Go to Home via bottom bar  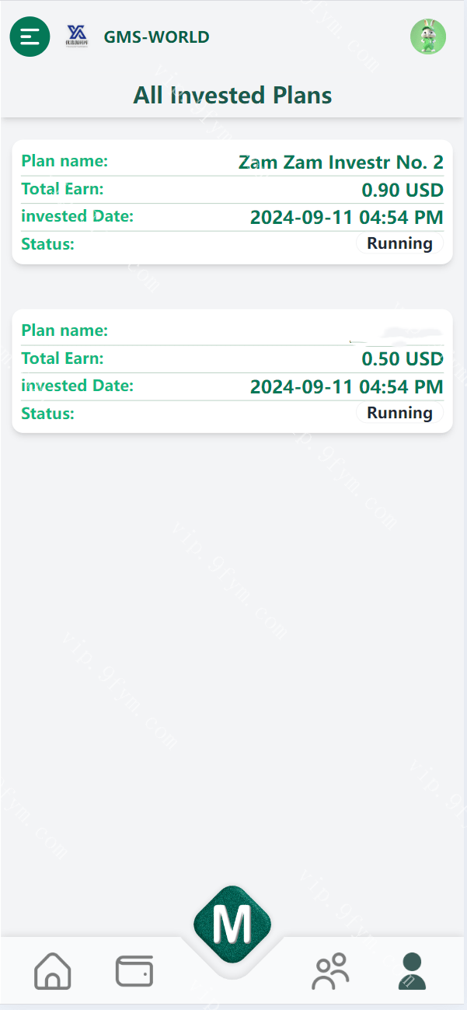coord(53,970)
